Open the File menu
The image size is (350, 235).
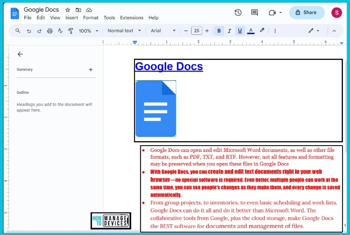coord(28,18)
